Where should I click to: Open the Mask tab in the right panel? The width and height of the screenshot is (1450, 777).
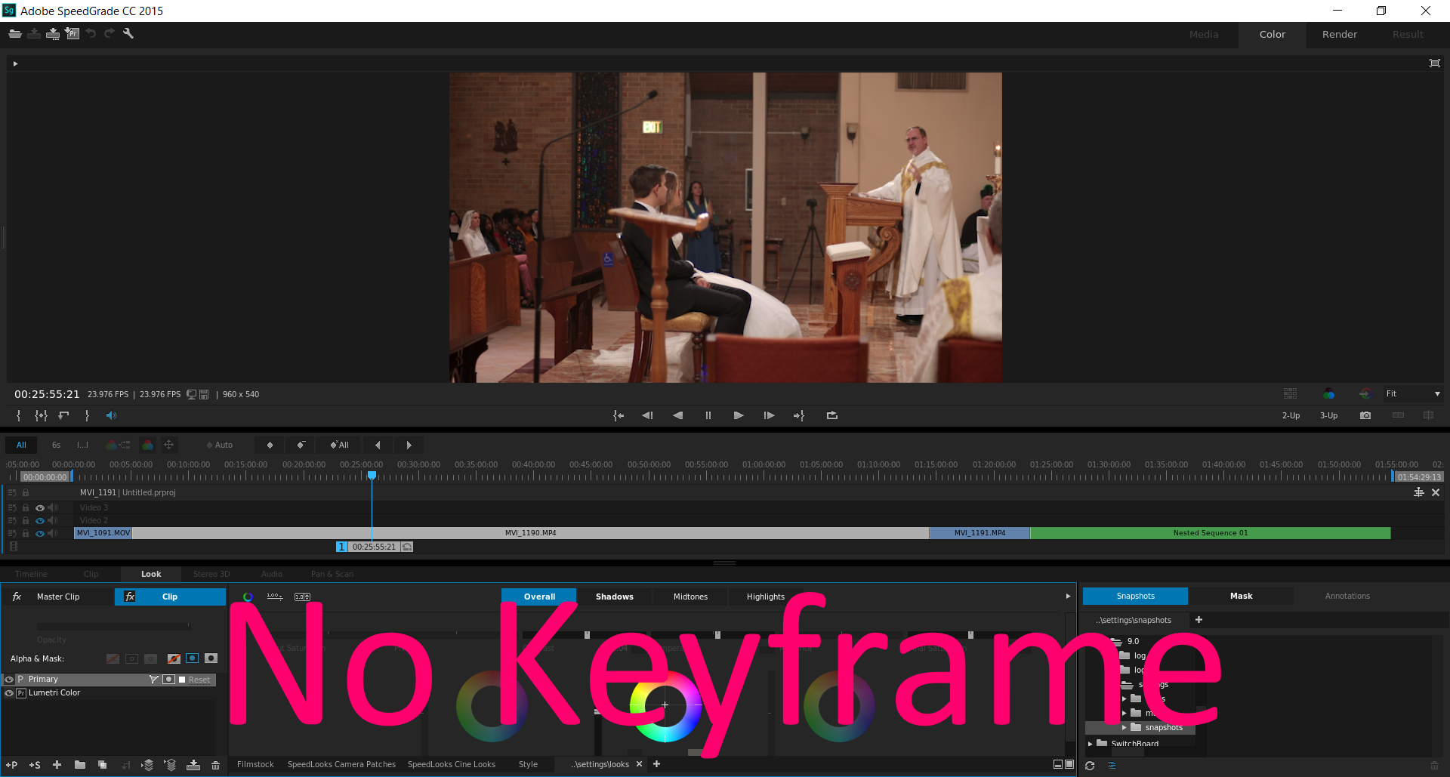click(1240, 596)
